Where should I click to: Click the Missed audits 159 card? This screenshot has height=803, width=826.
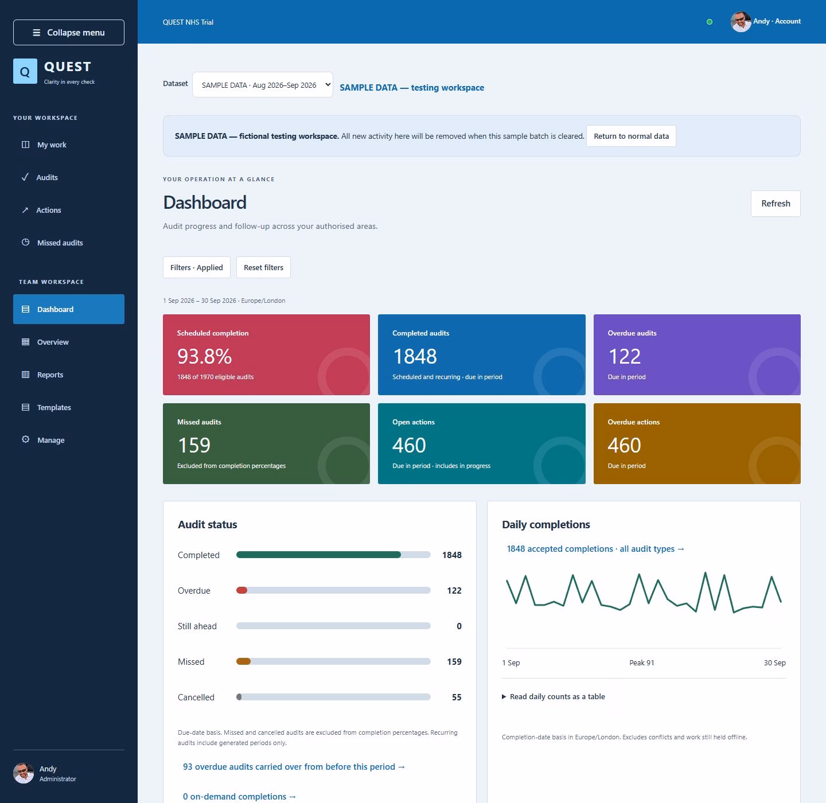pyautogui.click(x=266, y=443)
